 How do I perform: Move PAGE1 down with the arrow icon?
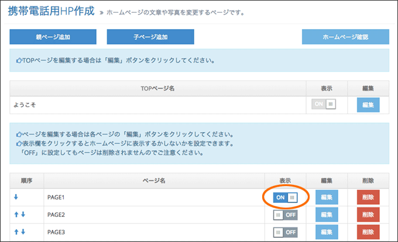click(16, 197)
